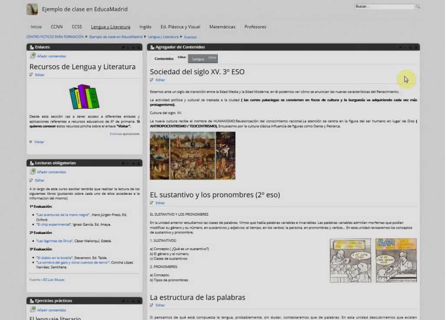The image size is (445, 320).
Task: Maximize the Agregador de Contenidos portlet
Action: pyautogui.click(x=410, y=47)
